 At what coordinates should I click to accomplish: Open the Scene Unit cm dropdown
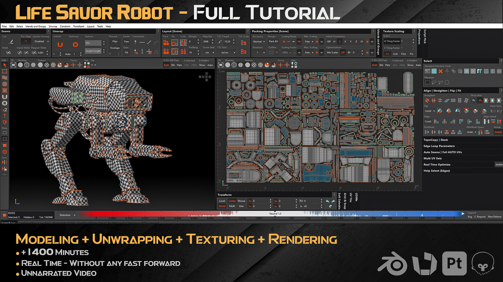point(209,52)
